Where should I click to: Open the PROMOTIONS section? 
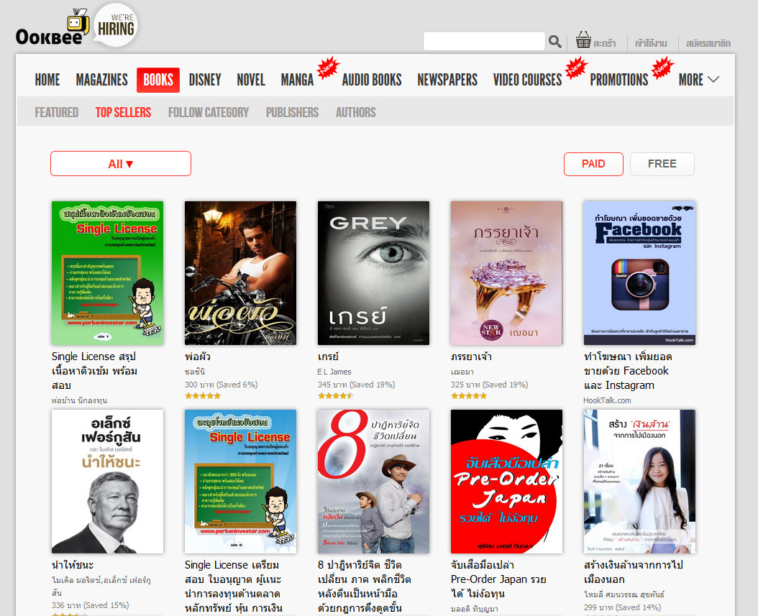tap(618, 80)
